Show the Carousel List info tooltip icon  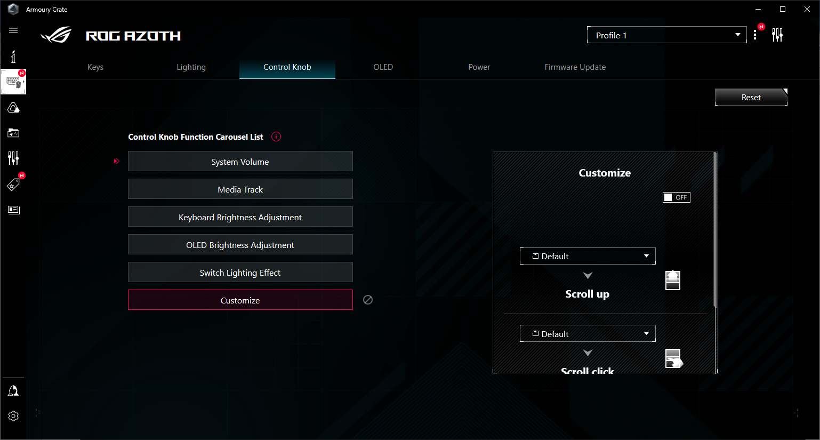click(276, 137)
